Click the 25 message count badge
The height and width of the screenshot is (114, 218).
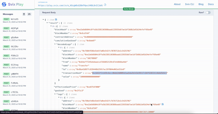click(29, 14)
